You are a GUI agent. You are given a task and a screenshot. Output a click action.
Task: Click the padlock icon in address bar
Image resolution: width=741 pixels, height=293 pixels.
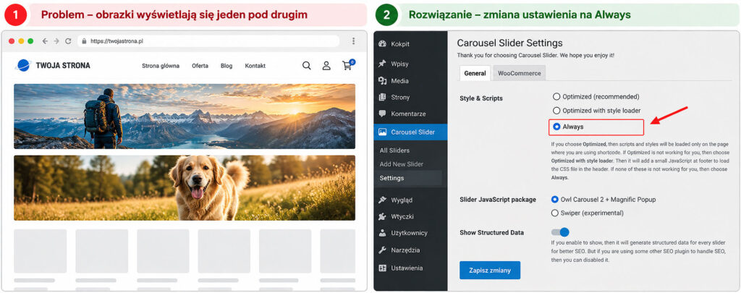click(x=84, y=41)
